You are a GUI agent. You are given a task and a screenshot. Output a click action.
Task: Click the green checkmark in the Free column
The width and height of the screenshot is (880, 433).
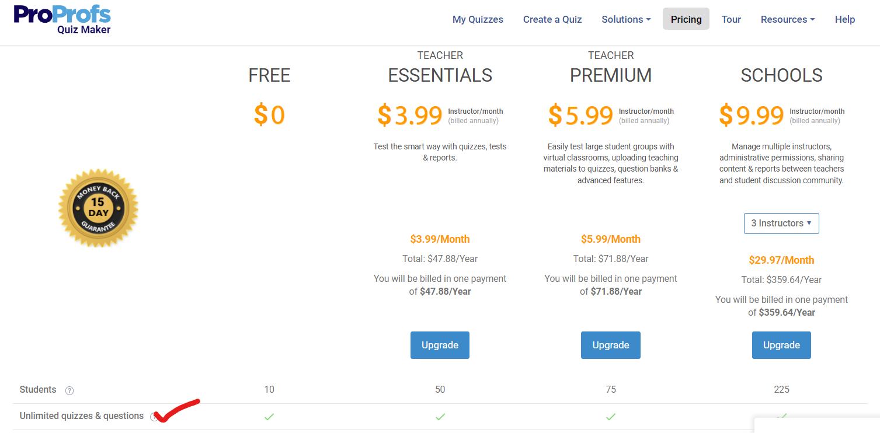pyautogui.click(x=269, y=417)
